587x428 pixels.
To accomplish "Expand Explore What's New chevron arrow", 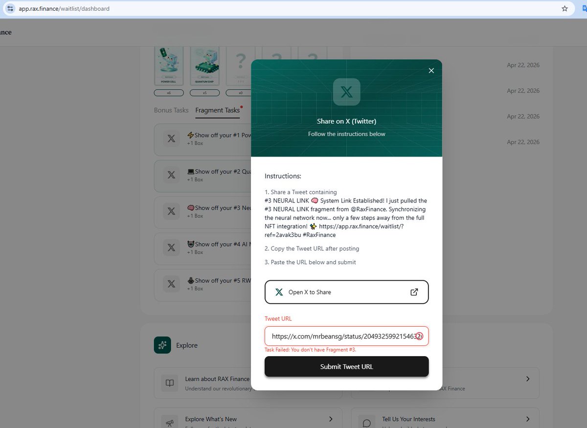I will [331, 419].
